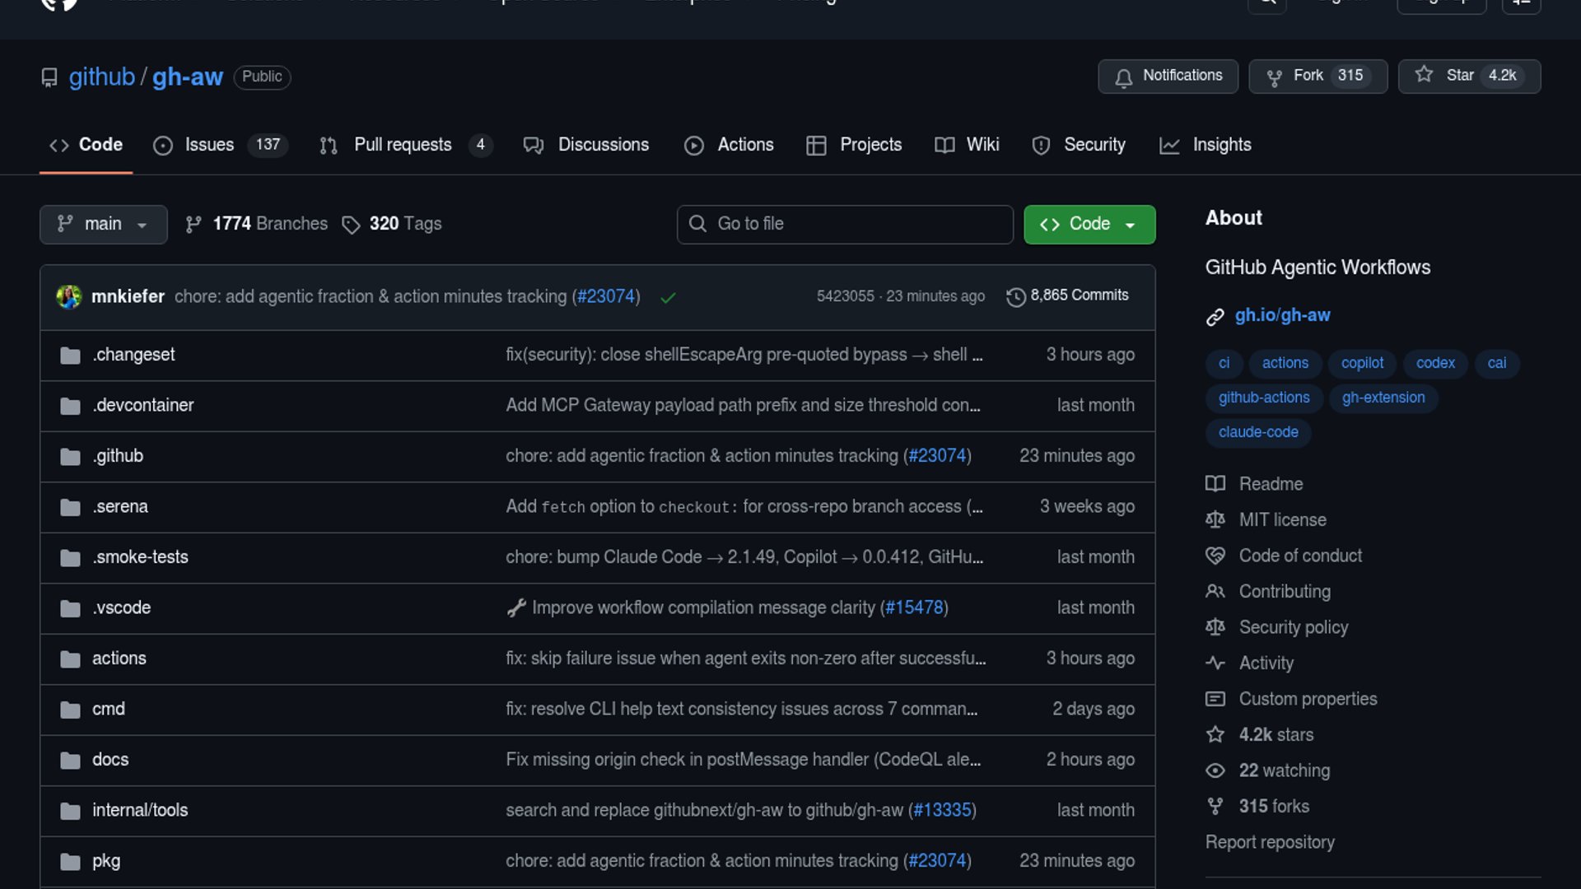Expand the main branch selector

pos(103,224)
